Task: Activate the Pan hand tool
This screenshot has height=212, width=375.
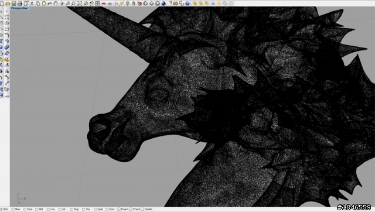Action: tap(56, 4)
